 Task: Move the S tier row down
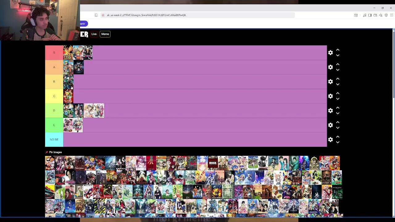click(338, 55)
